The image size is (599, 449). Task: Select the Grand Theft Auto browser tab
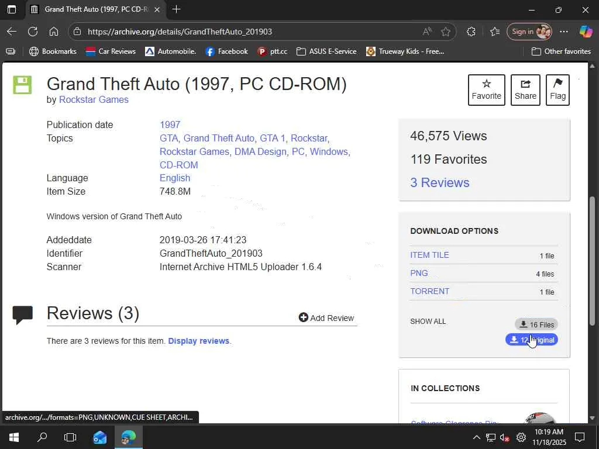pyautogui.click(x=95, y=9)
